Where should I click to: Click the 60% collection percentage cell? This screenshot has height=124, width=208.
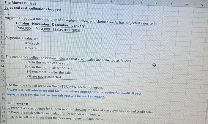pos(28,67)
